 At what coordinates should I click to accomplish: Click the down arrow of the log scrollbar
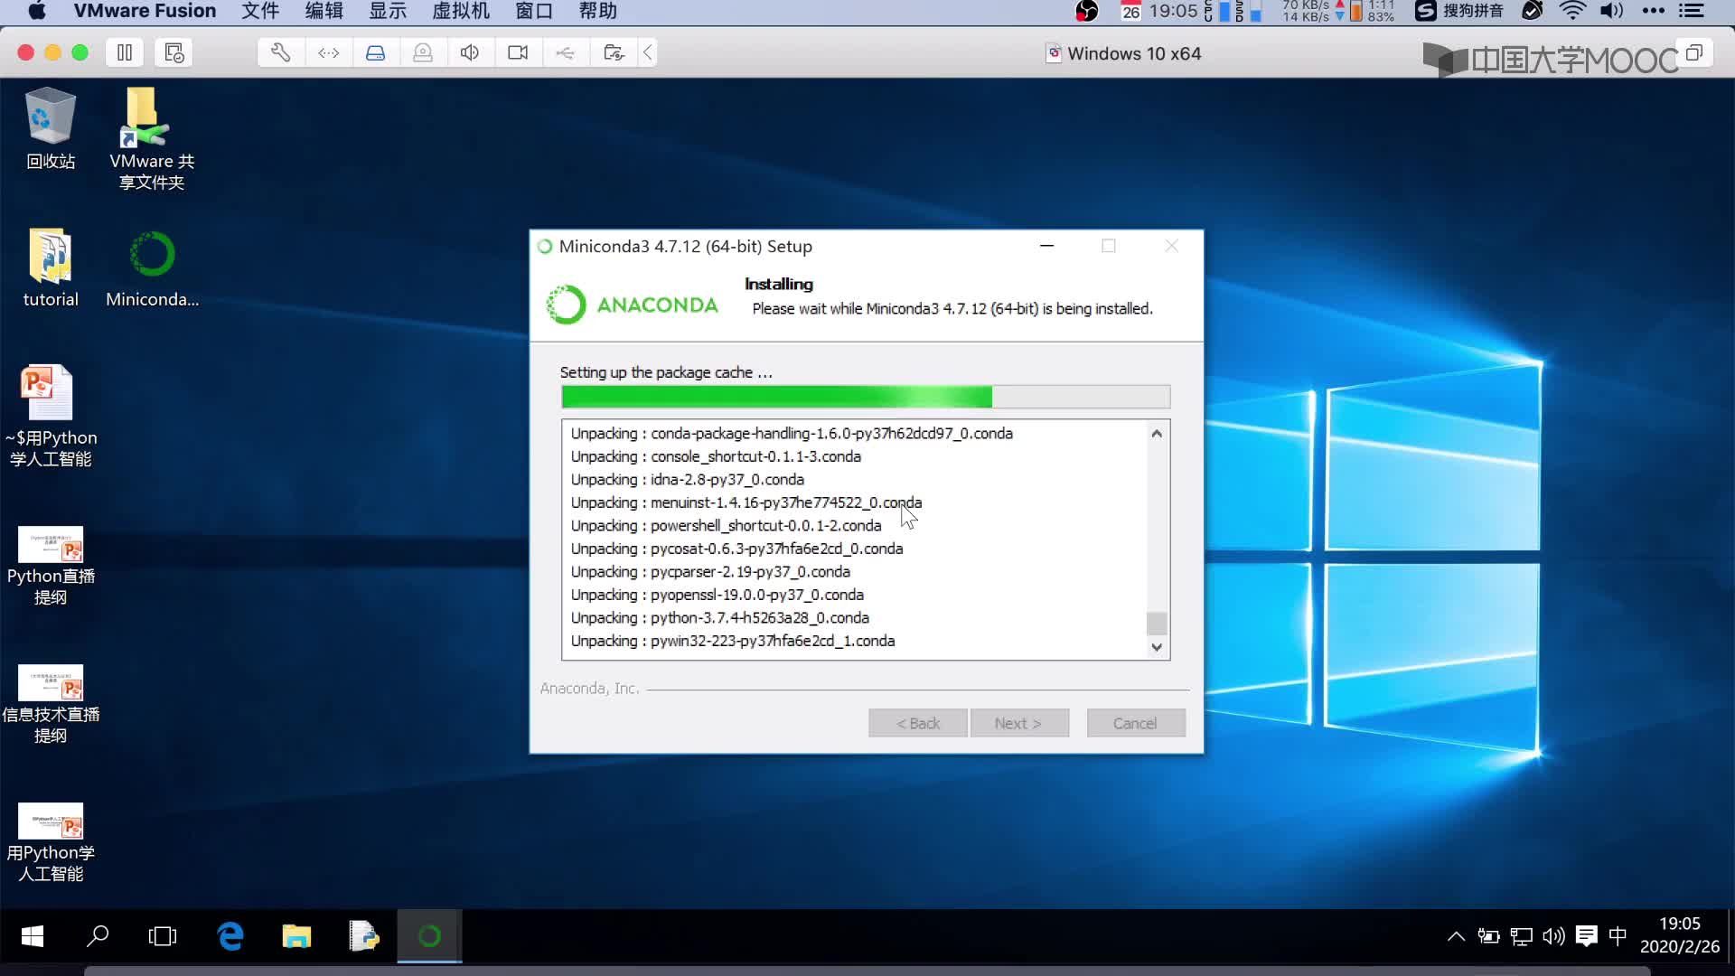1157,647
